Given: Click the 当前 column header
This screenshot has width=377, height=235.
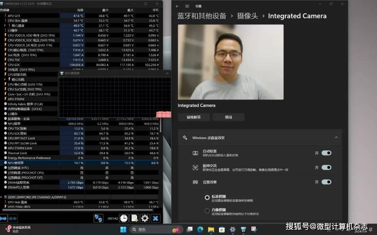Looking at the screenshot, I should (72, 10).
